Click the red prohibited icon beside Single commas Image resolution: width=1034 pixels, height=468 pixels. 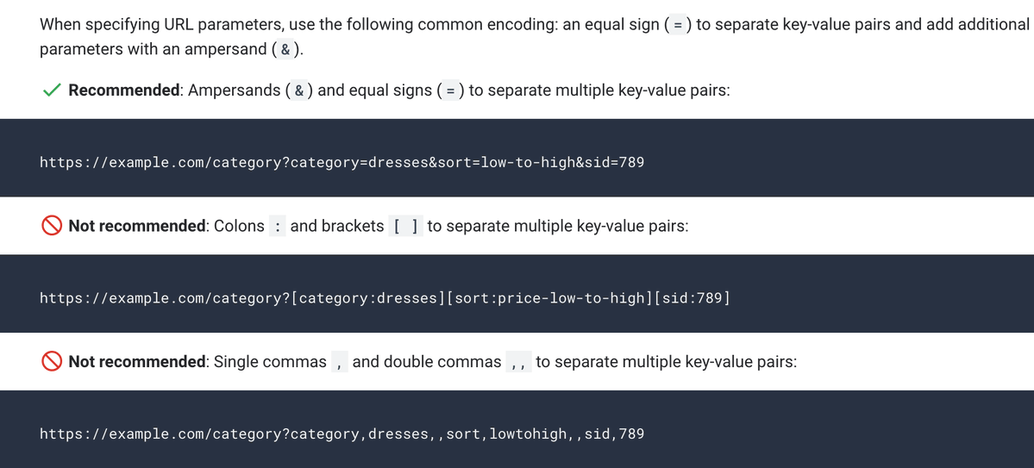click(x=52, y=362)
